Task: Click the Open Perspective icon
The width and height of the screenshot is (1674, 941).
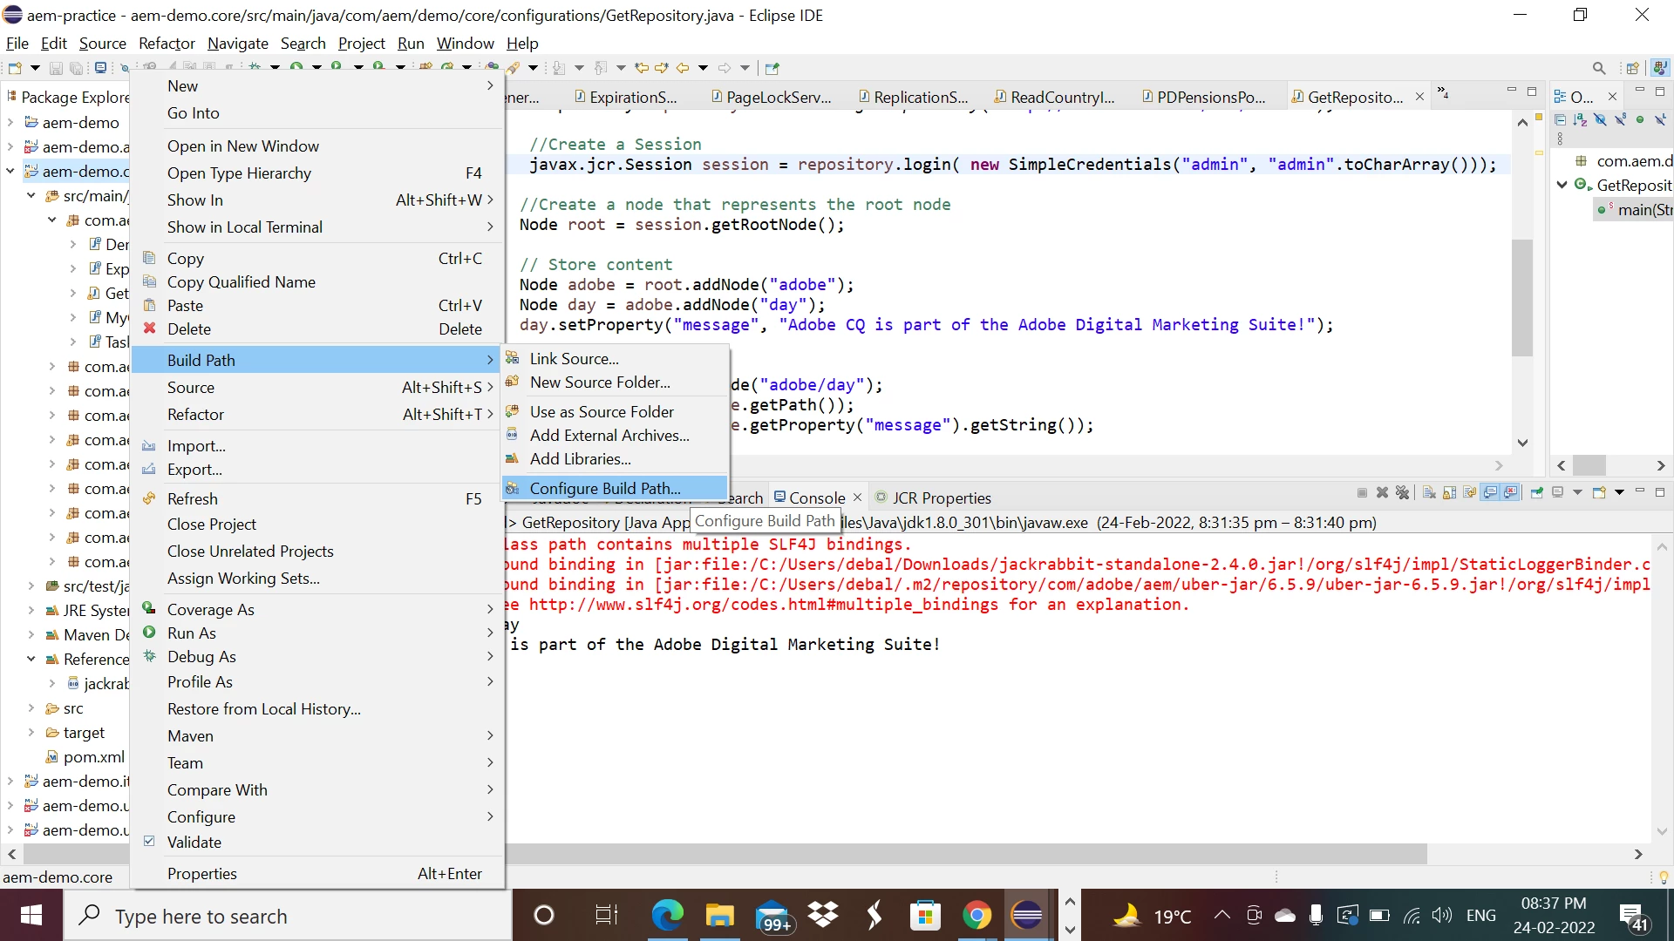Action: tap(1632, 68)
